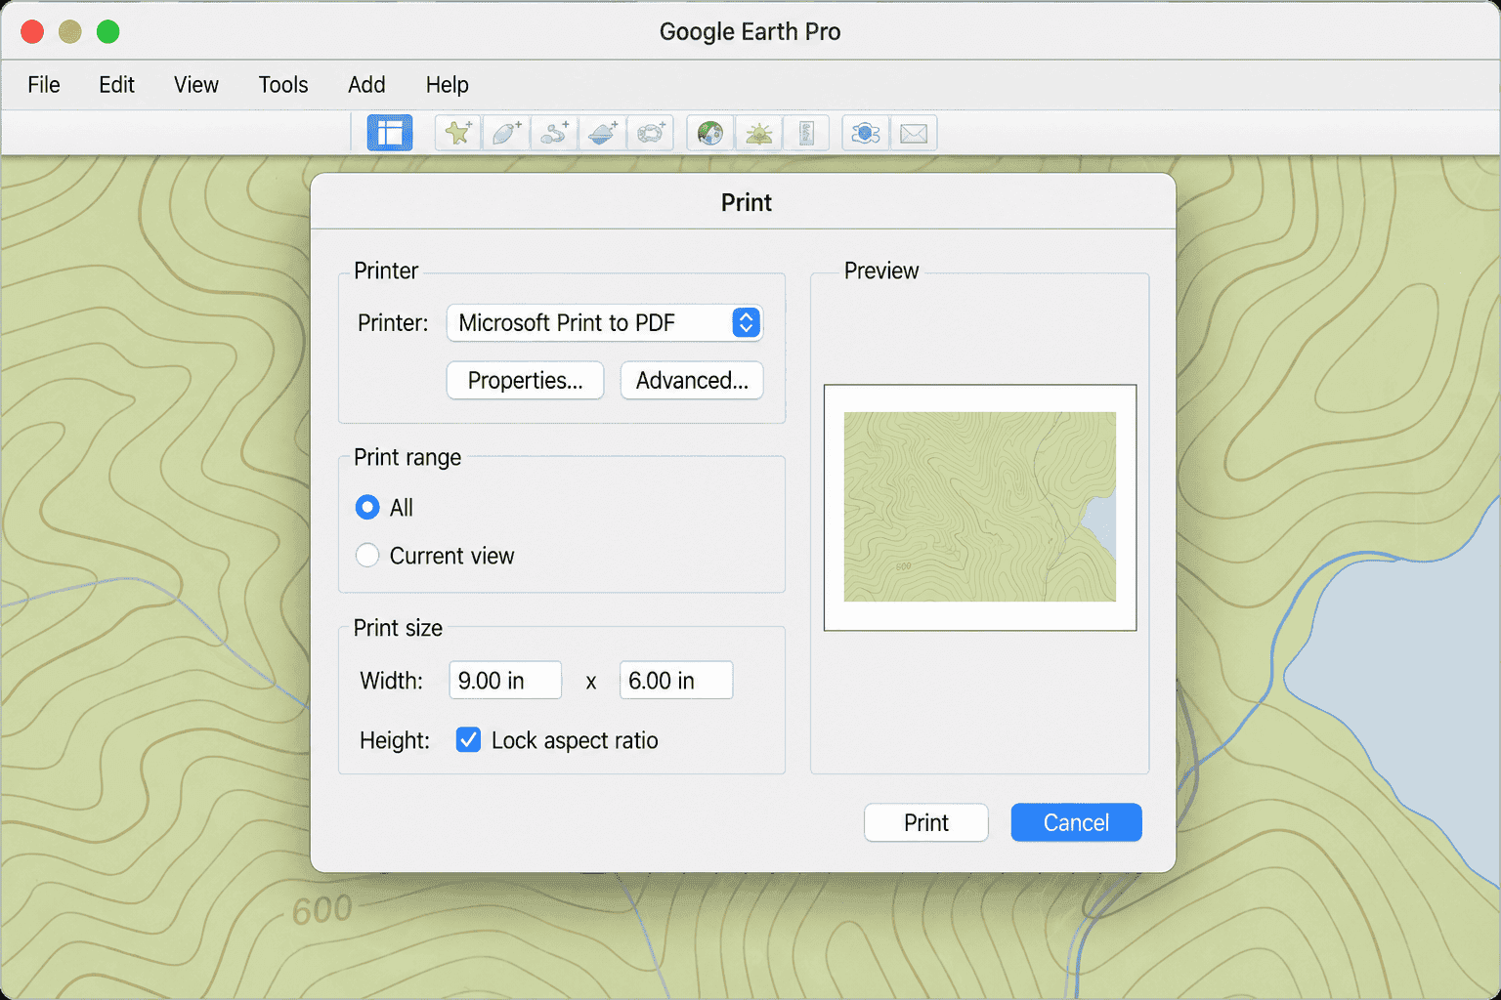The width and height of the screenshot is (1501, 1000).
Task: Close the Google Earth Pro window
Action: coord(32,31)
